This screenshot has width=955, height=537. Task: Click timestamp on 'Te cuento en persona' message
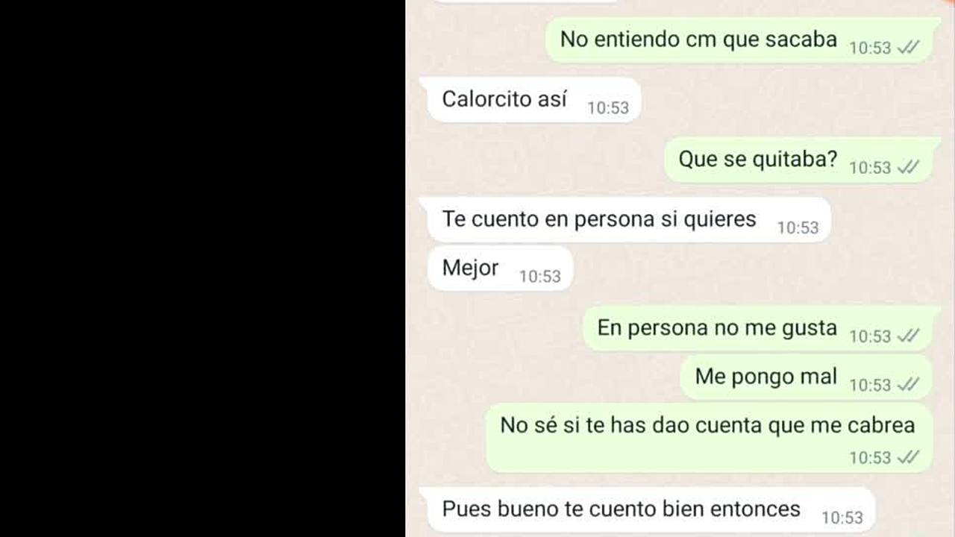(798, 228)
